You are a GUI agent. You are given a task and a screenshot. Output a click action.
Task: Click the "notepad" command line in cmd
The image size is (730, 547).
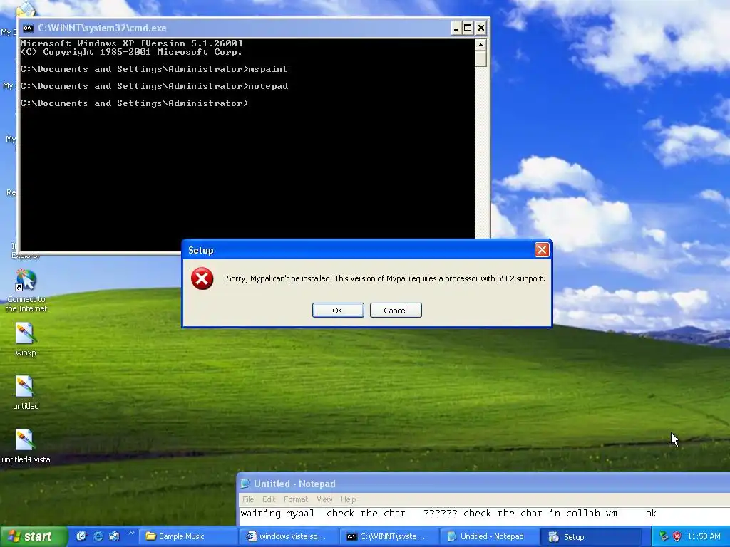coord(154,86)
